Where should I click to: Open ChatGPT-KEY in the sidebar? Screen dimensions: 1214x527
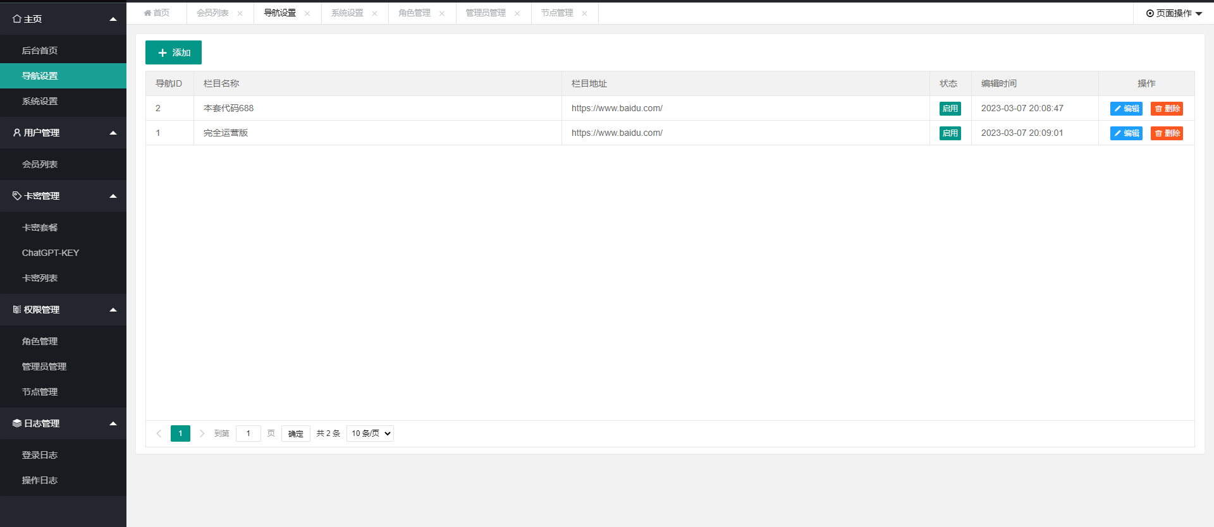click(63, 253)
